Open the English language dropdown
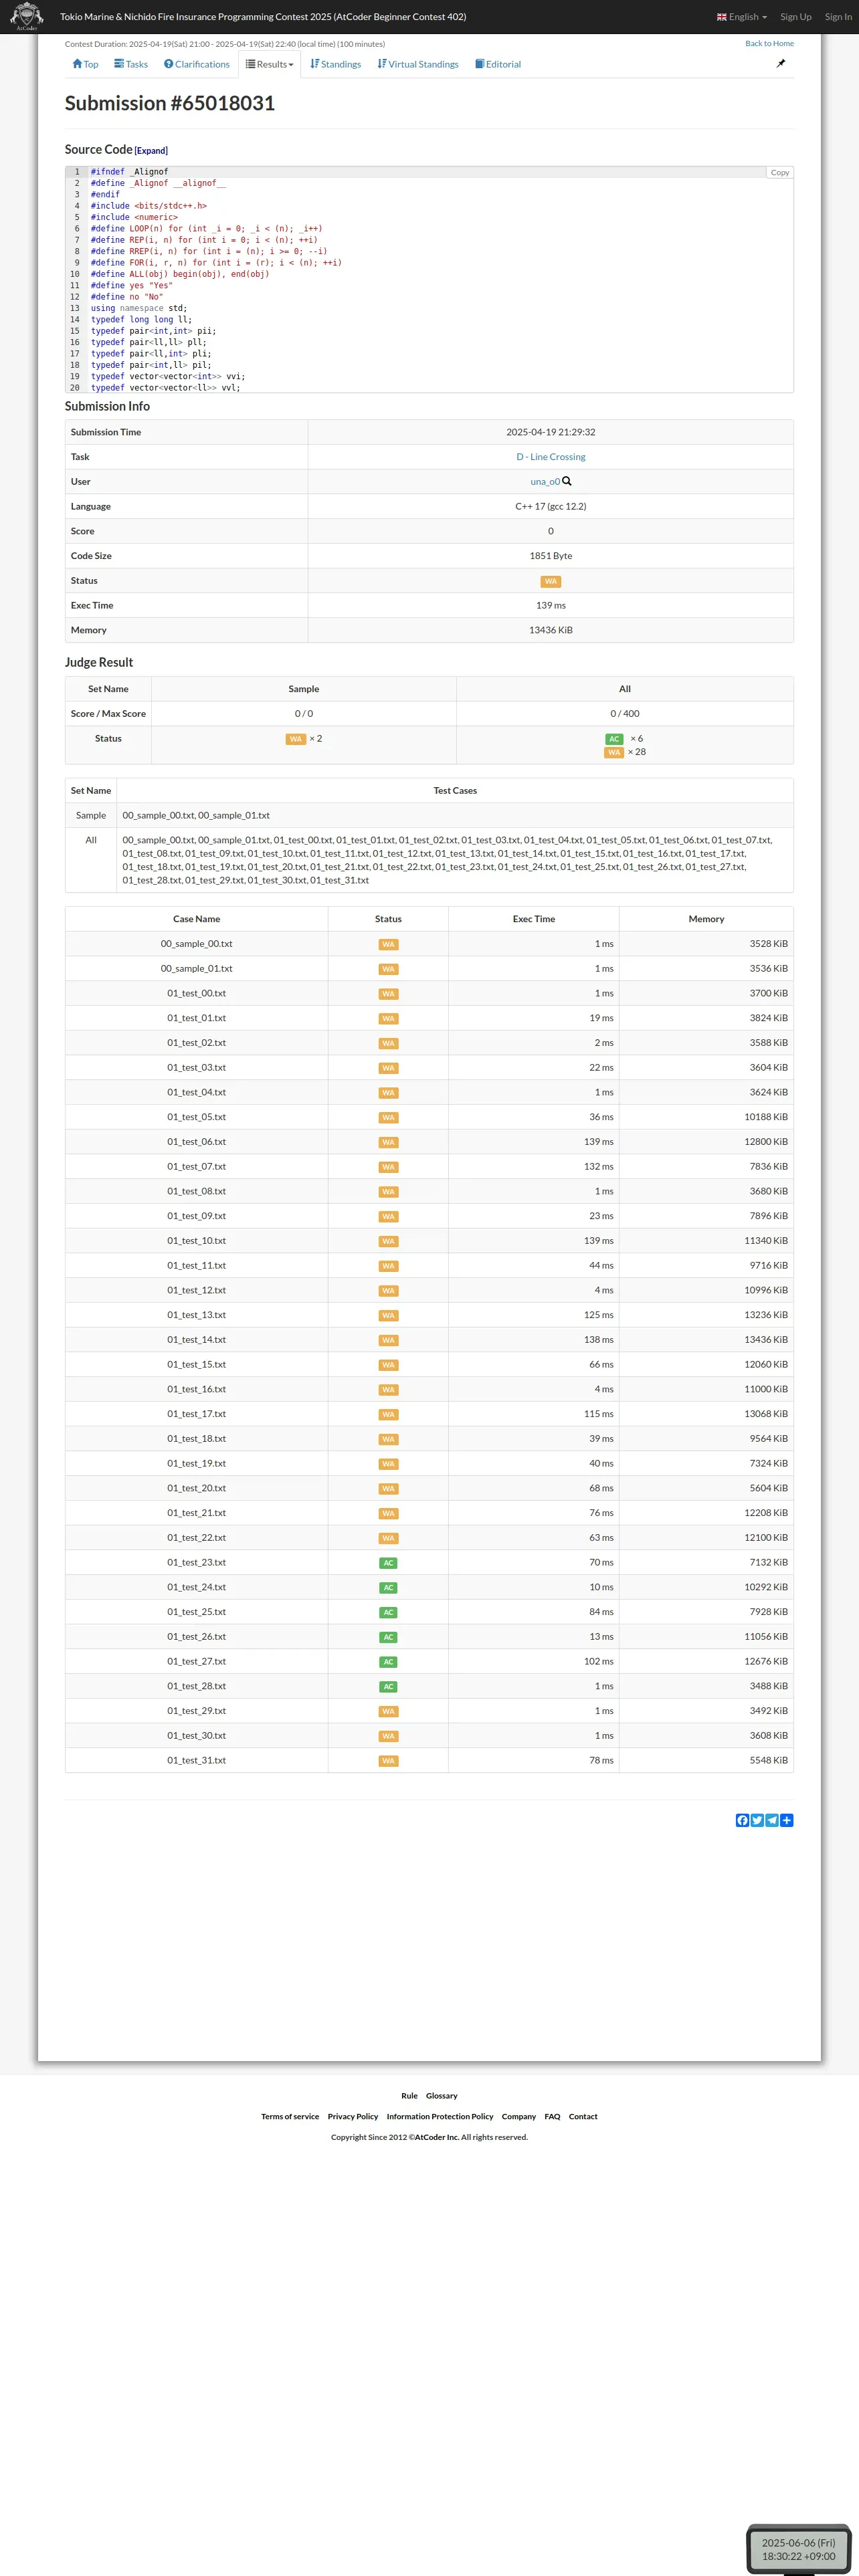This screenshot has height=2576, width=859. click(x=742, y=17)
